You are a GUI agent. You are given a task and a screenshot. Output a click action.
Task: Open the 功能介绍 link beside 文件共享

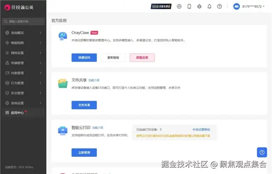click(x=94, y=80)
